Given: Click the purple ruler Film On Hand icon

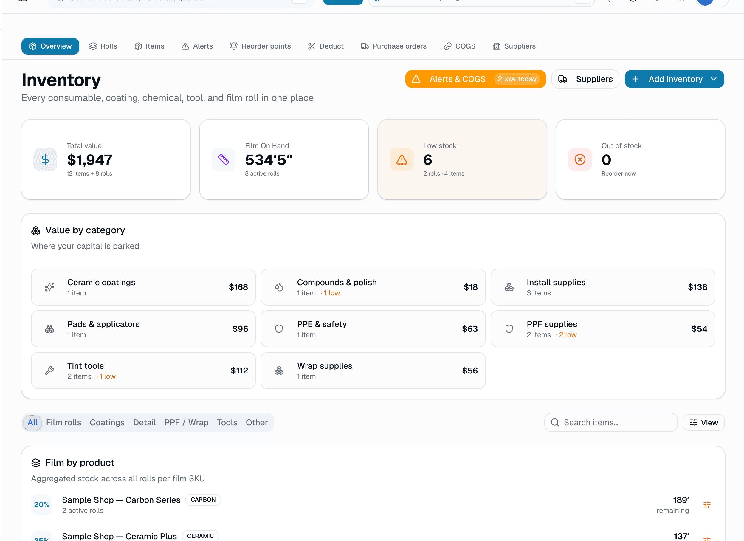Looking at the screenshot, I should (x=223, y=159).
